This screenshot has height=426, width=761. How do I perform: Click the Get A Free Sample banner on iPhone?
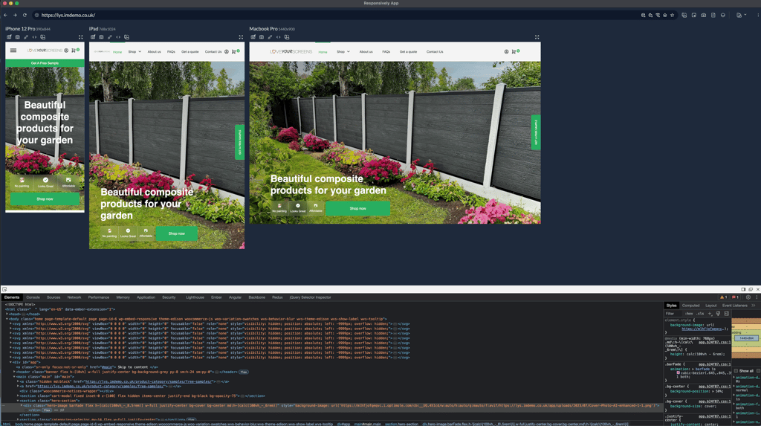(x=45, y=63)
